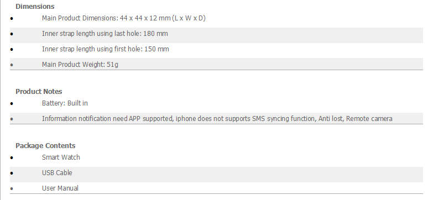Click the bullet beside Main Product Dimensions
Image resolution: width=438 pixels, height=200 pixels.
pos(12,19)
